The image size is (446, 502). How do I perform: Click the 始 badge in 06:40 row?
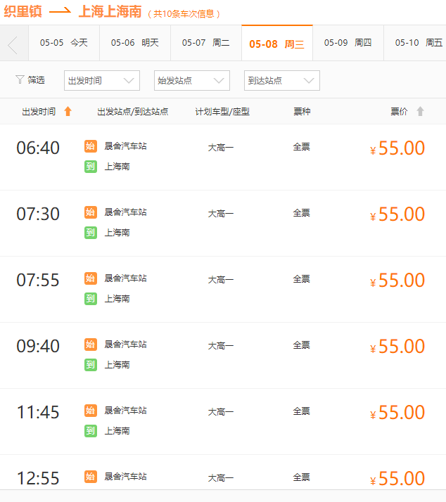coord(91,146)
